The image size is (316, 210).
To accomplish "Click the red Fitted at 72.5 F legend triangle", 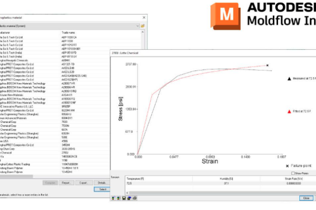I will 289,111.
